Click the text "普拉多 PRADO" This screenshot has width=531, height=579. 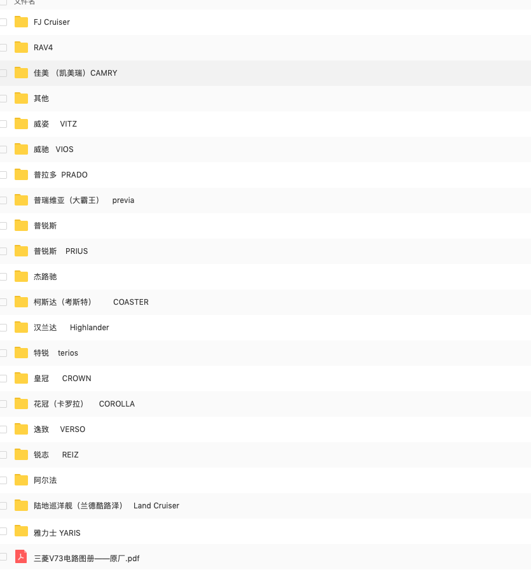pos(60,175)
